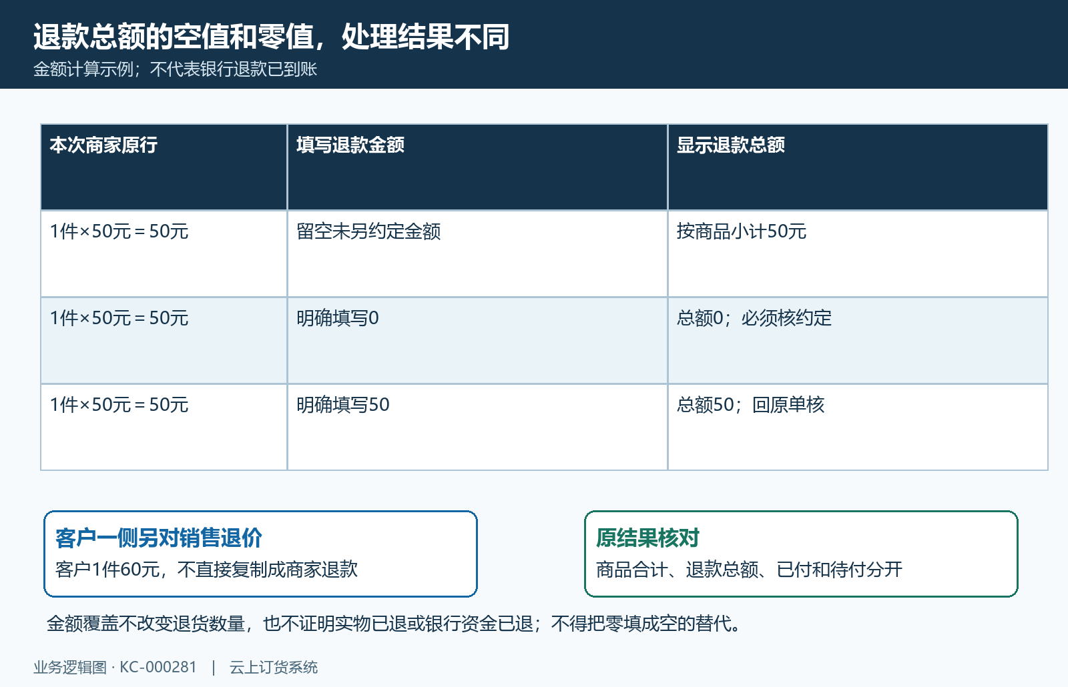The image size is (1068, 687).
Task: Click the text 客户1件60元，不直接复制成商家退款
Action: (207, 570)
